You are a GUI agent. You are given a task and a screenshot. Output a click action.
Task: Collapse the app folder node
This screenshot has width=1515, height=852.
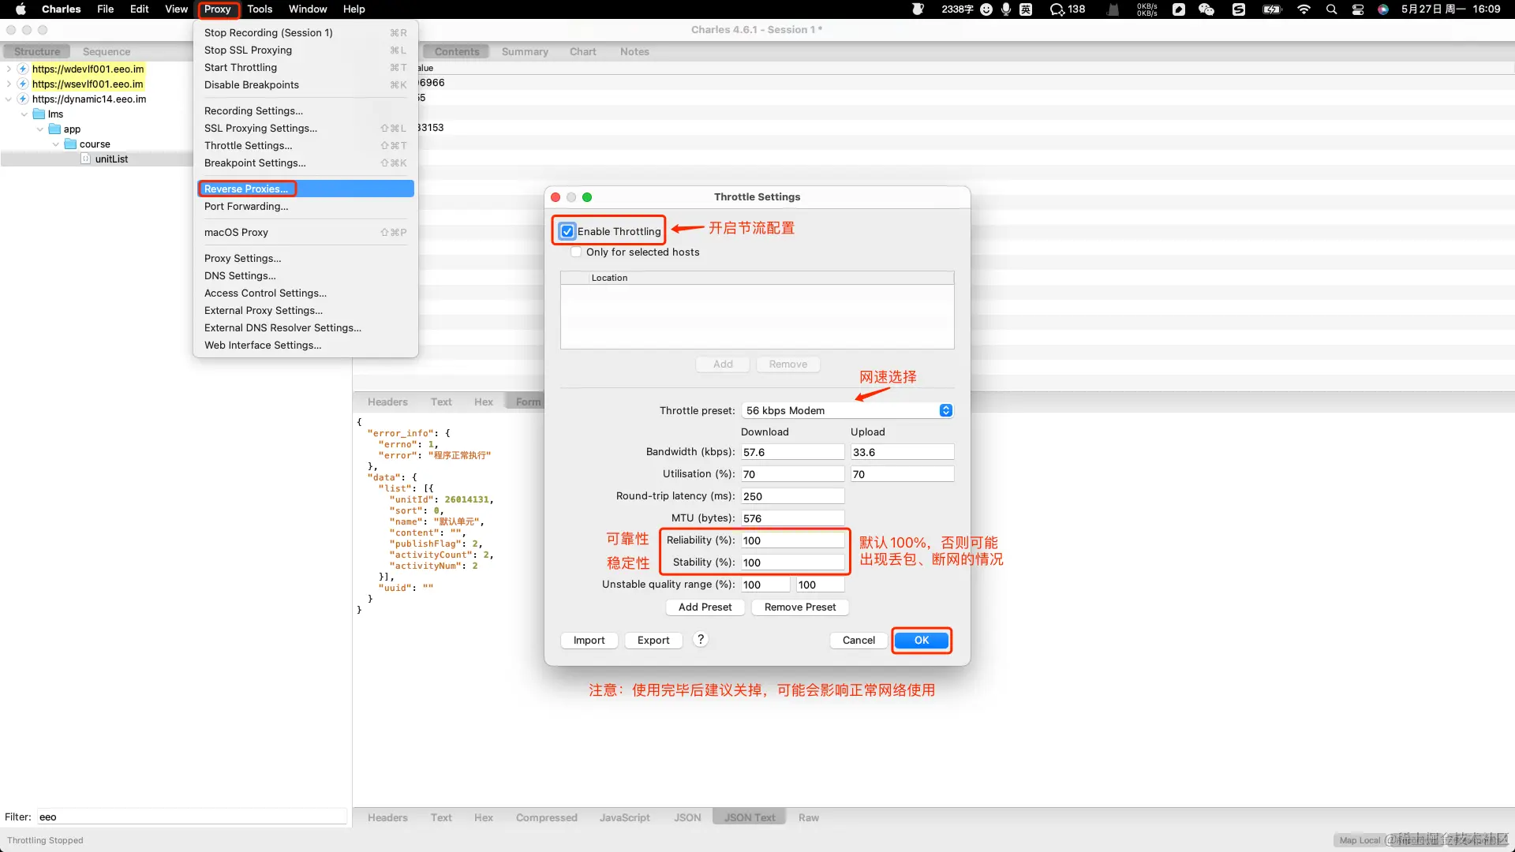click(x=40, y=129)
